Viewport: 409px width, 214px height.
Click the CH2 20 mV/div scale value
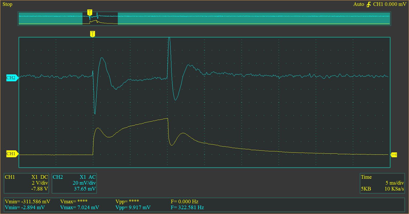coord(84,183)
